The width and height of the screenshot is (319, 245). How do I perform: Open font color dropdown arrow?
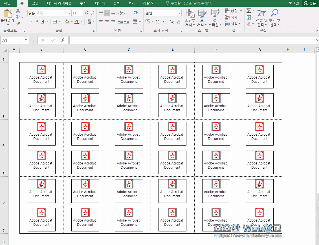point(82,22)
